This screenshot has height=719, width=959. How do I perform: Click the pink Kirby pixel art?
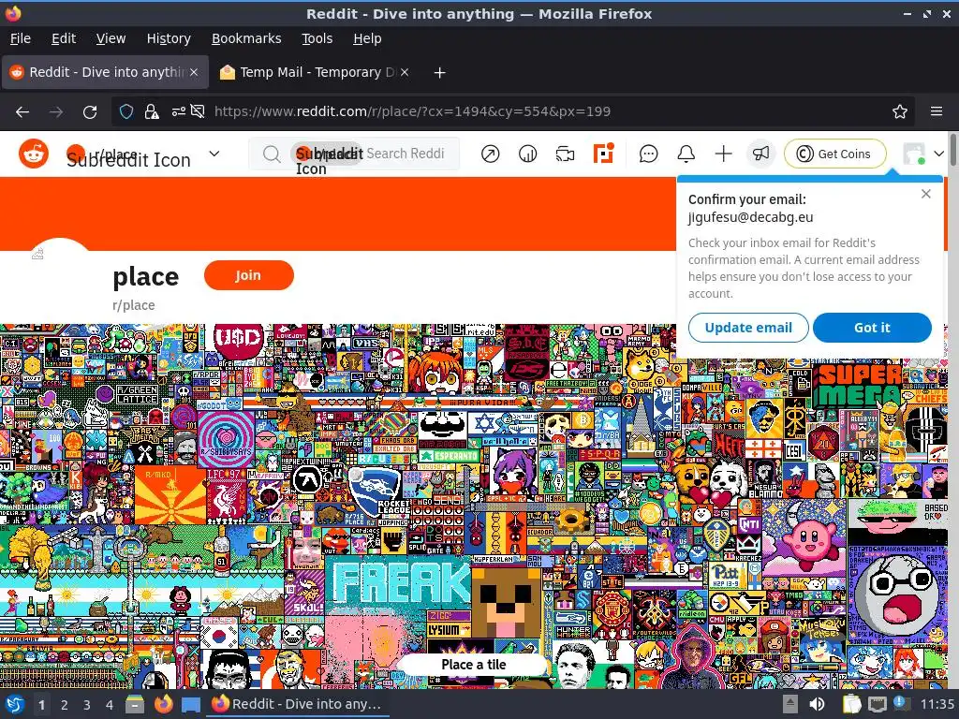coord(804,536)
